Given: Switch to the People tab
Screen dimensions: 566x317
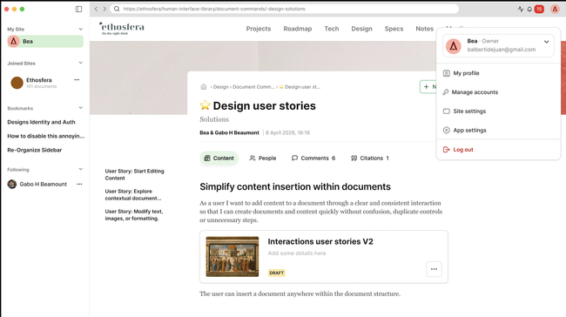Looking at the screenshot, I should click(x=263, y=158).
